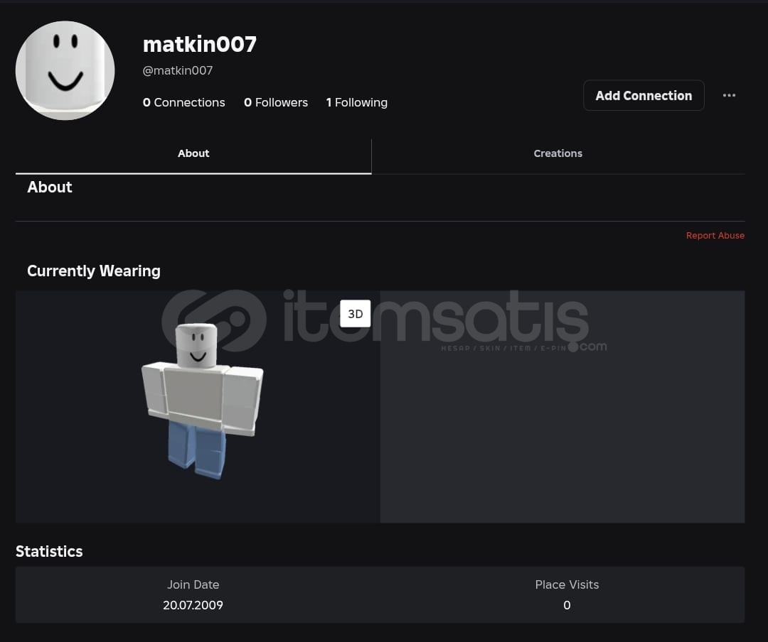Open the 1 Following list
The height and width of the screenshot is (642, 768).
click(x=356, y=102)
